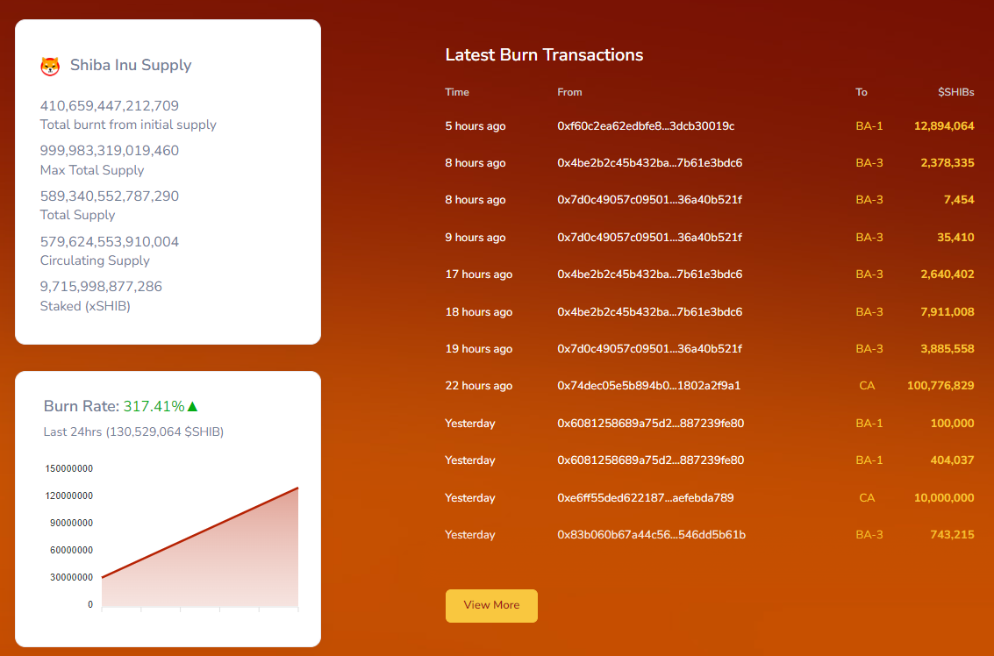
Task: Click the Shiba Inu Supply heading
Action: pyautogui.click(x=131, y=65)
